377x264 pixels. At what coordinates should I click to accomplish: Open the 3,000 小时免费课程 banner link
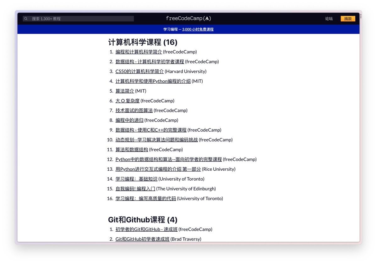[198, 29]
